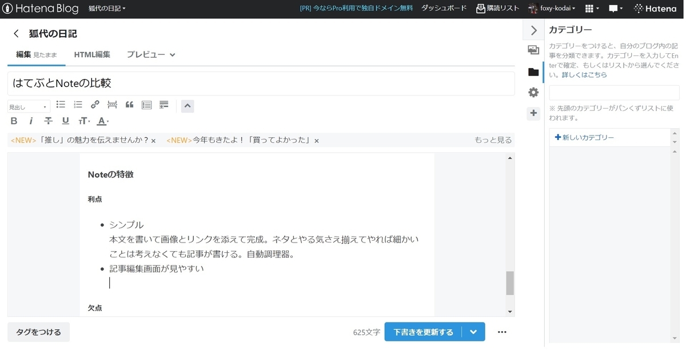Click the category name input field
The height and width of the screenshot is (358, 686).
(614, 93)
